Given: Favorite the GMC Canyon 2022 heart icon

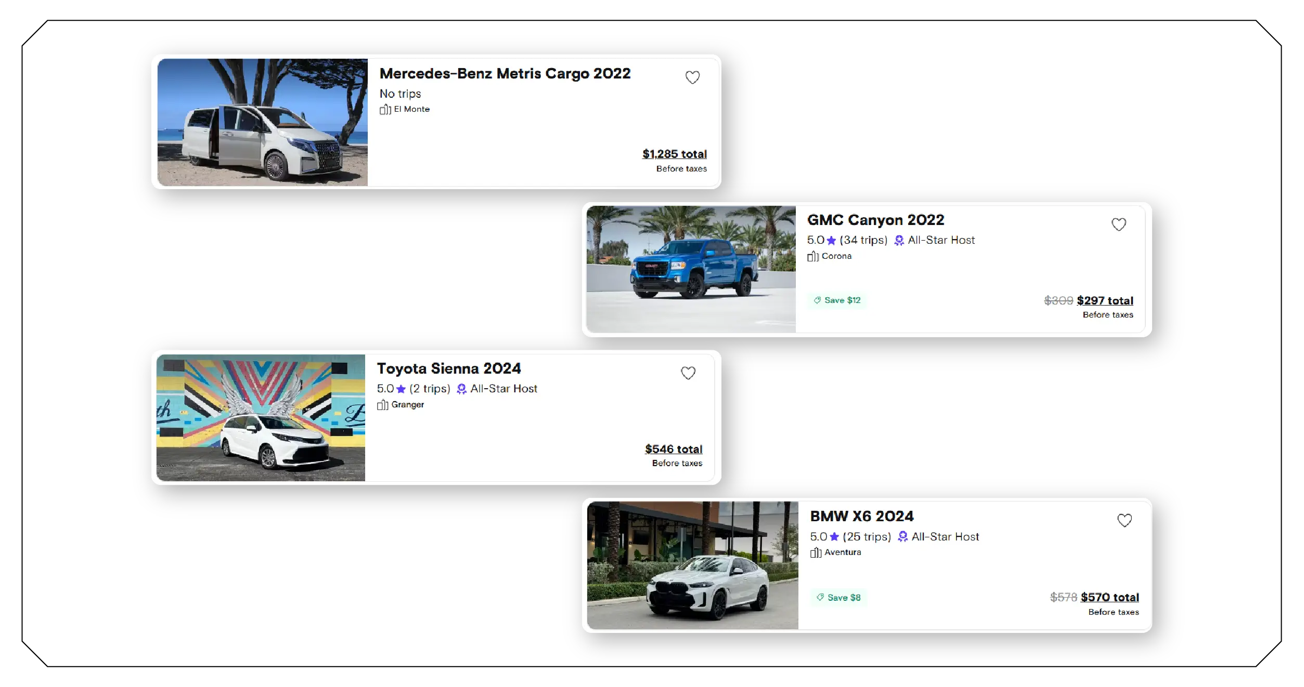Looking at the screenshot, I should point(1119,224).
